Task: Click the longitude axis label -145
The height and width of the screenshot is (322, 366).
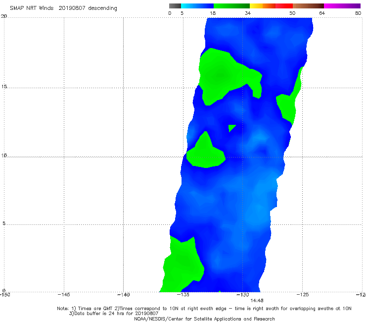Action: pyautogui.click(x=64, y=295)
